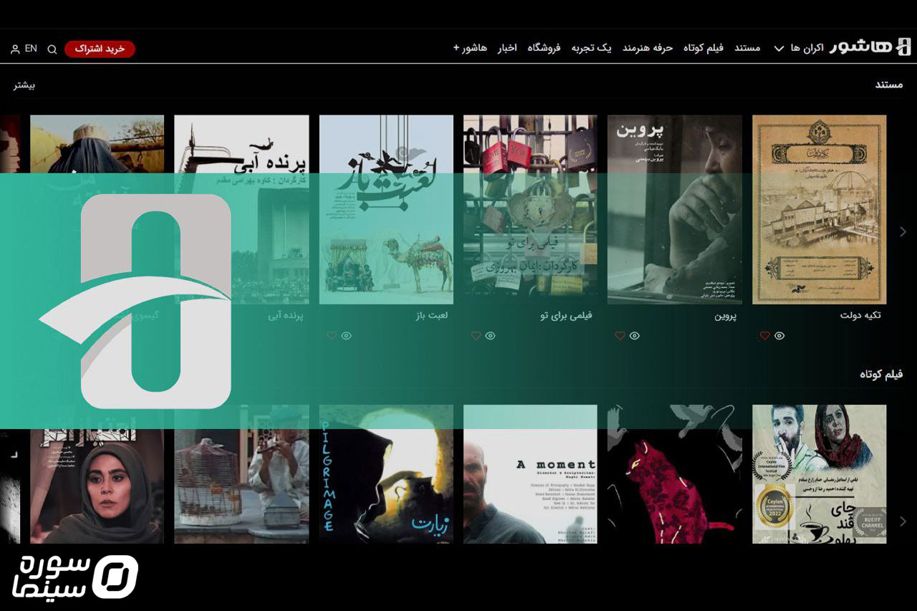Click the eye icon under تکیه دولت

(779, 335)
